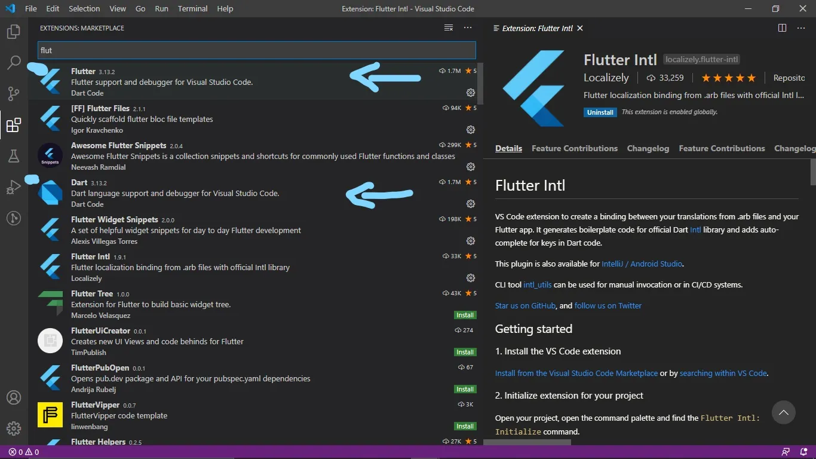Open the notifications bell in the status bar
Screen dimensions: 816x459
[802, 452]
